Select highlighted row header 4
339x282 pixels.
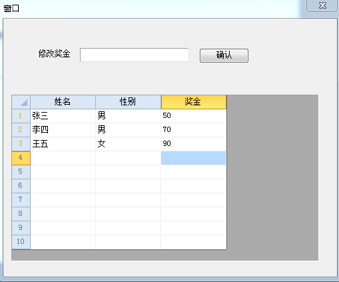tap(21, 158)
